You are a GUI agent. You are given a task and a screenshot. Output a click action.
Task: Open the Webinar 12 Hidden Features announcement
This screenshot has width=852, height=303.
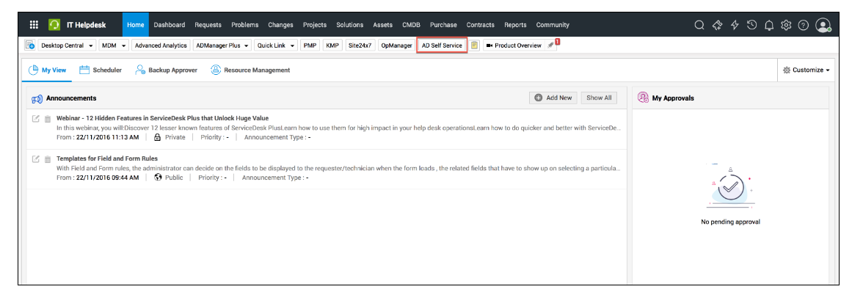pyautogui.click(x=162, y=118)
